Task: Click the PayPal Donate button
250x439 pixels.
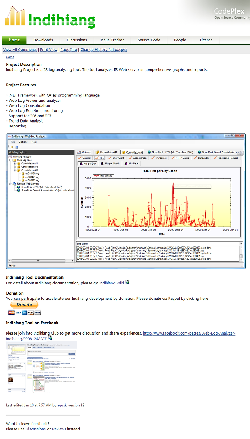Action: pos(24,305)
